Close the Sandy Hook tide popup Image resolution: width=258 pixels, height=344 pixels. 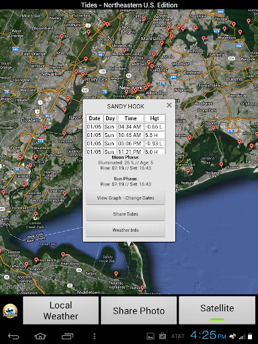tap(169, 105)
